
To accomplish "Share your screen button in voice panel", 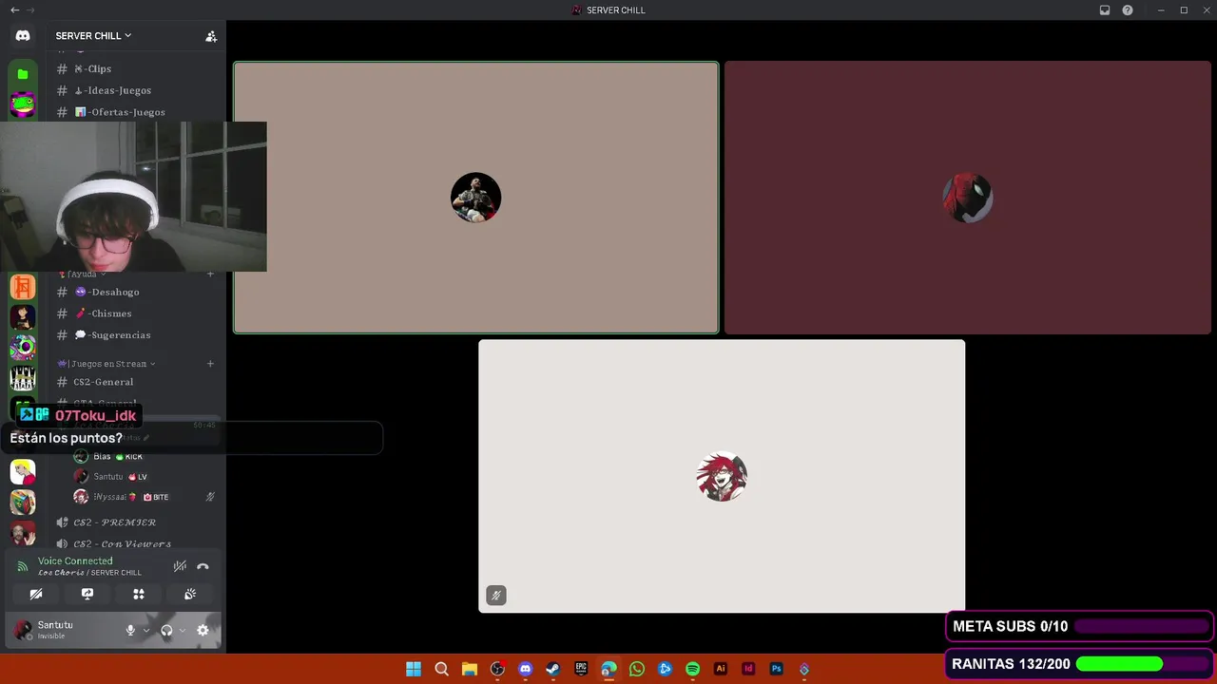I will pyautogui.click(x=87, y=594).
